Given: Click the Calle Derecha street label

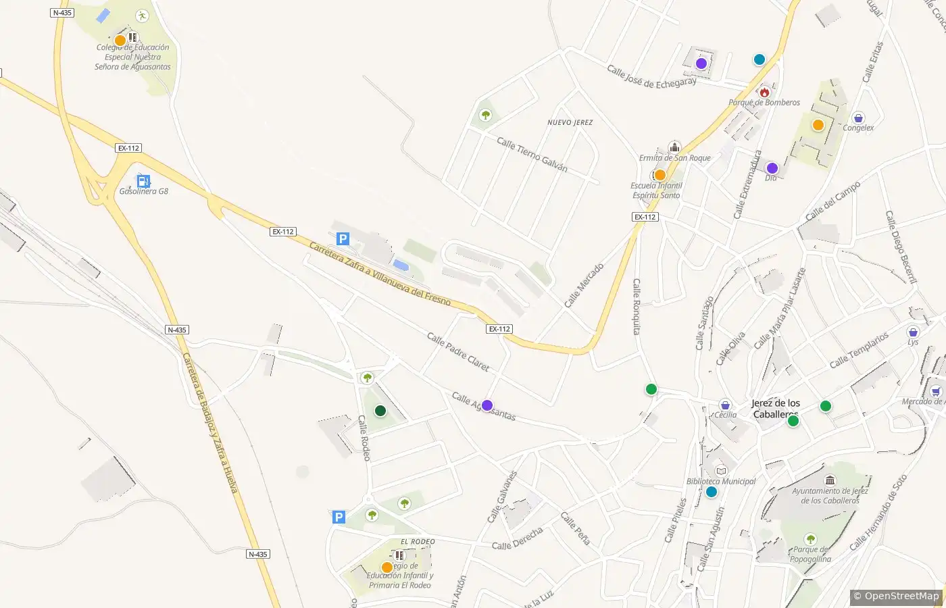Looking at the screenshot, I should click(x=518, y=539).
